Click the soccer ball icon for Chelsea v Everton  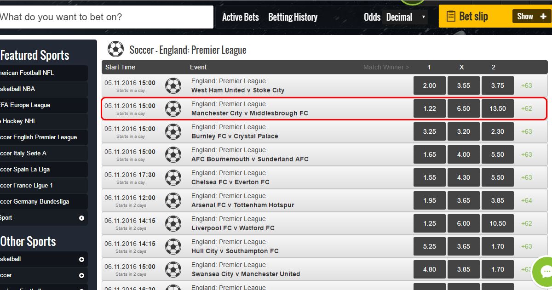pyautogui.click(x=173, y=177)
